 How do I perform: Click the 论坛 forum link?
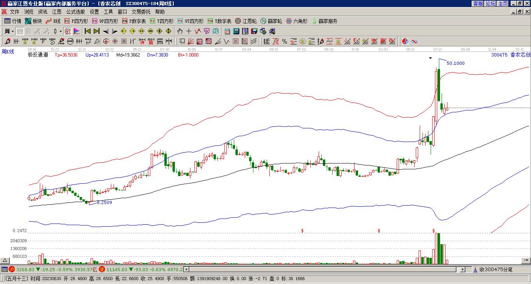pos(491,4)
